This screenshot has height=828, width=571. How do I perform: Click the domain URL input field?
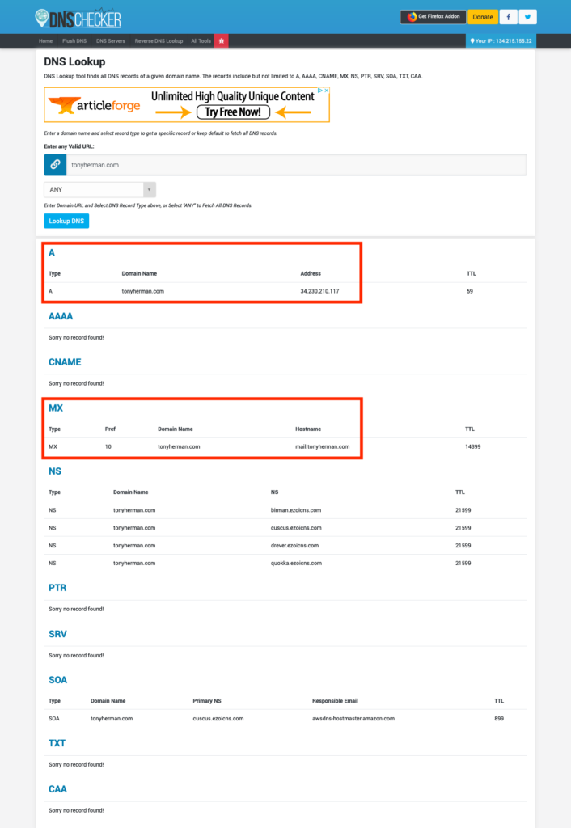pyautogui.click(x=296, y=165)
